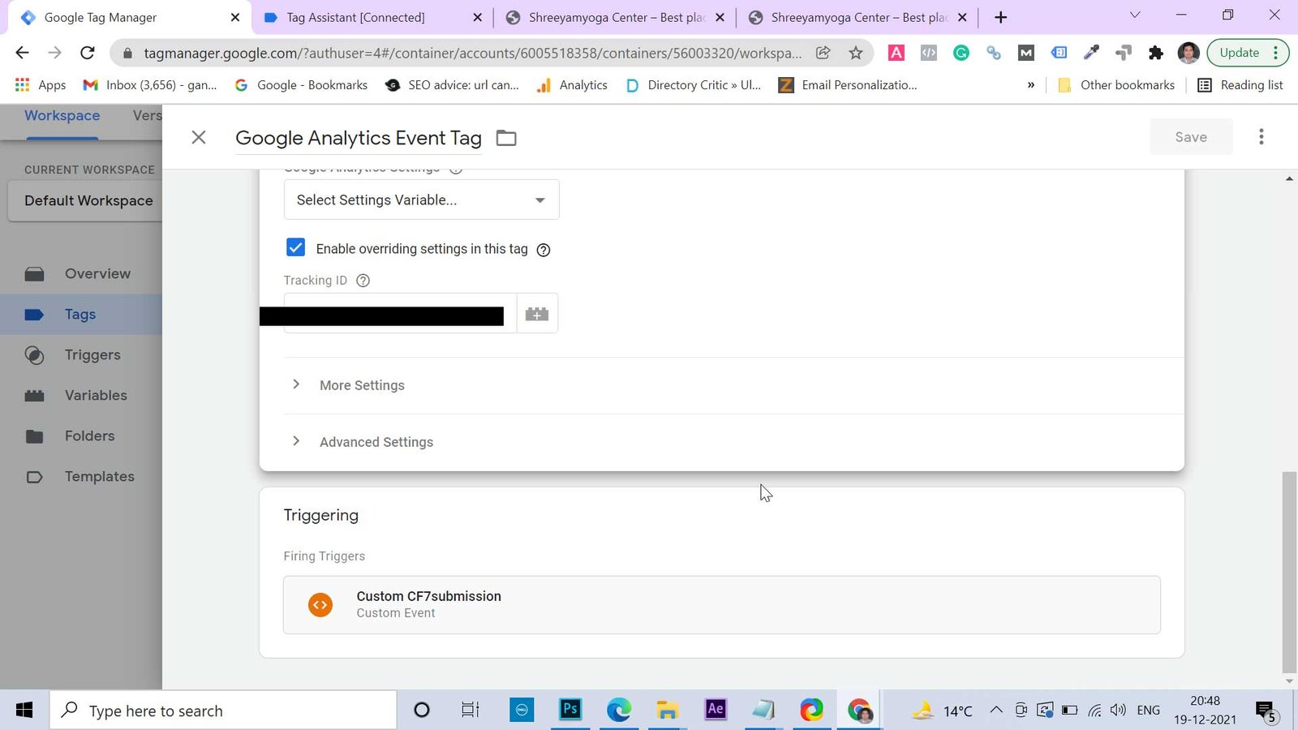Open Google - Bookmarks bookmark
1298x730 pixels.
pyautogui.click(x=301, y=84)
